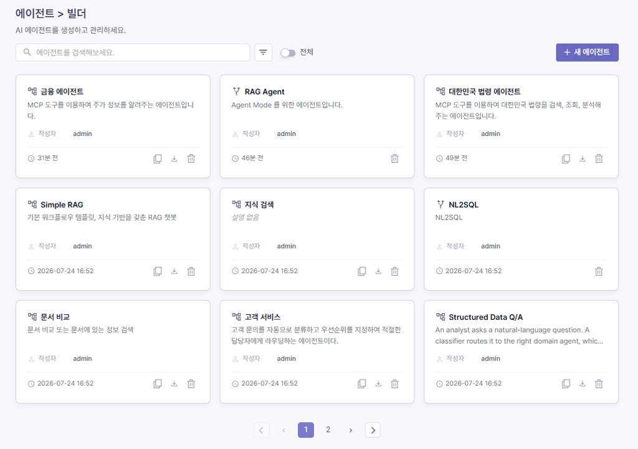The height and width of the screenshot is (449, 638).
Task: Click the agent search field
Action: (133, 52)
